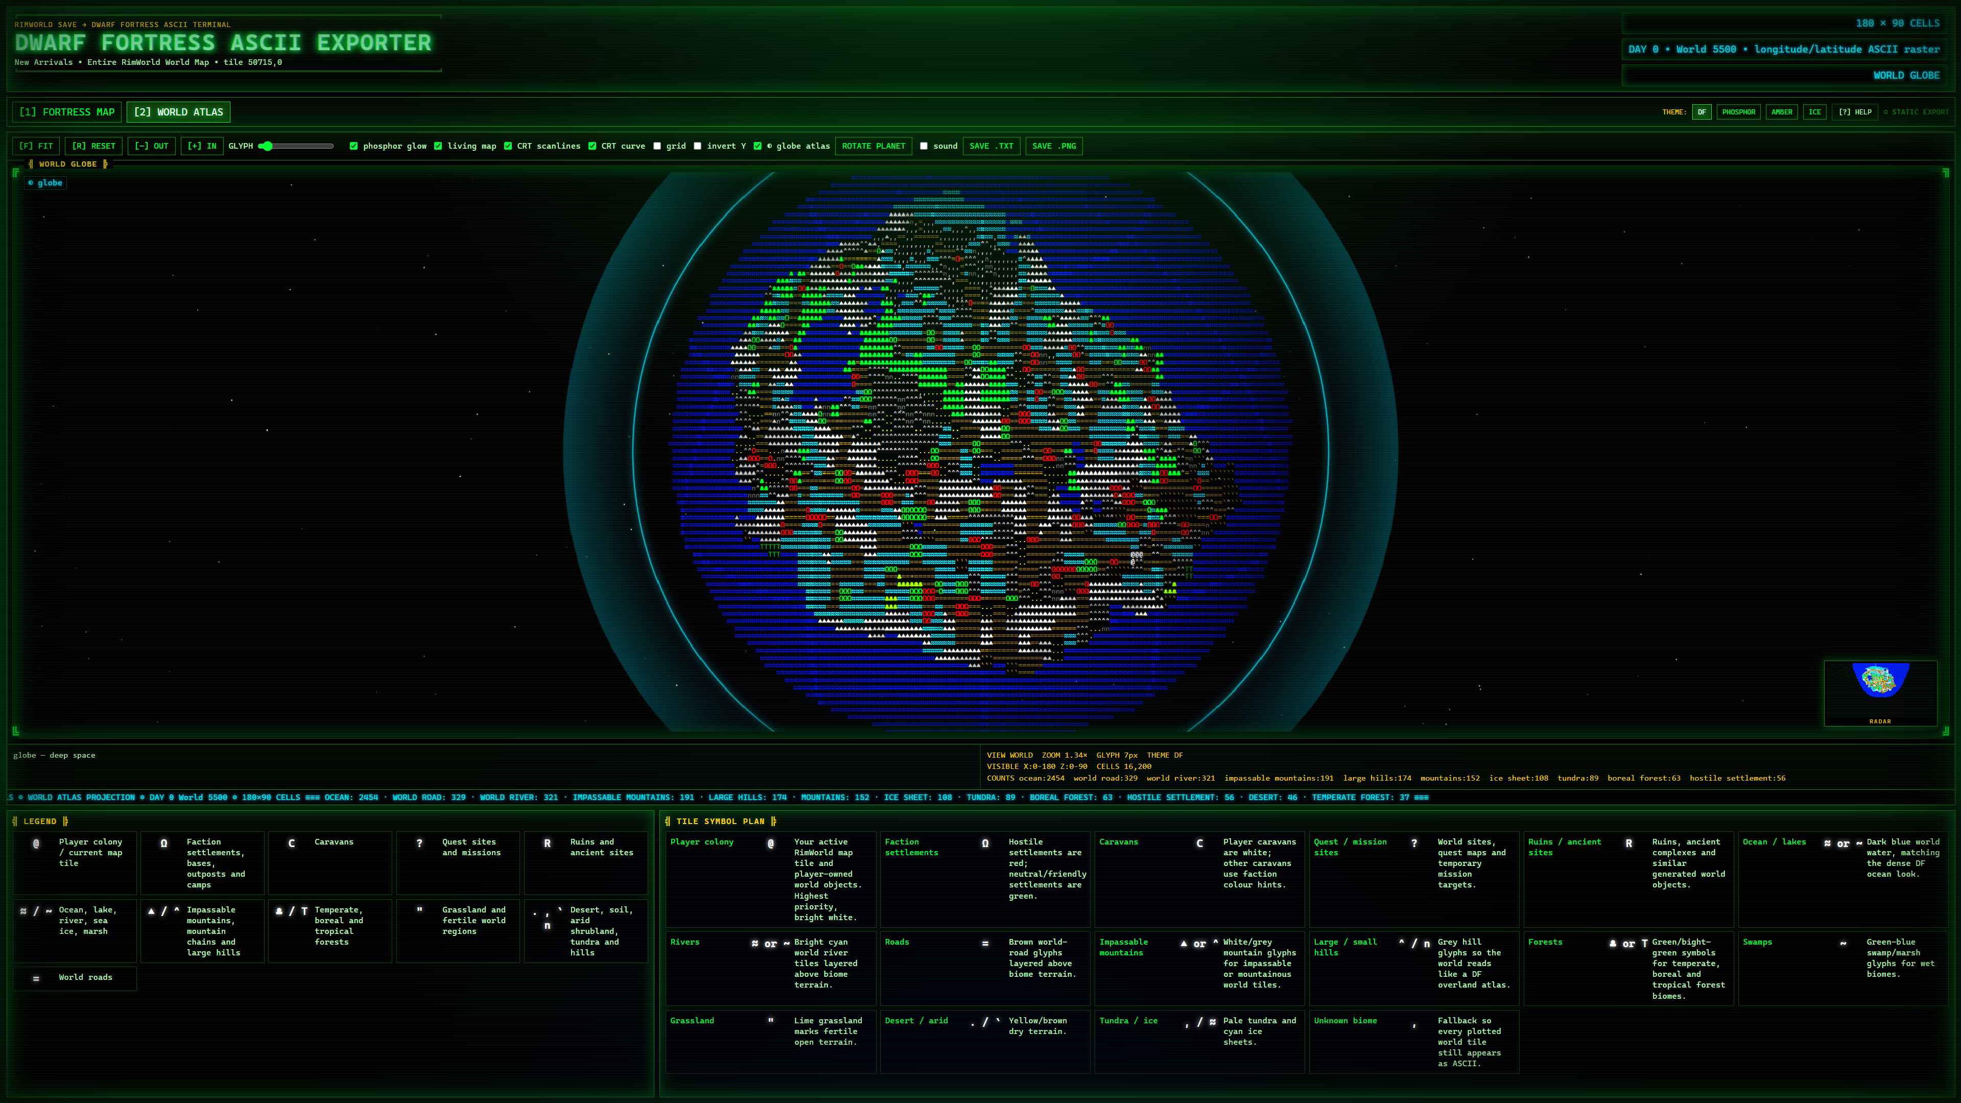Check the invert Y option

697,146
